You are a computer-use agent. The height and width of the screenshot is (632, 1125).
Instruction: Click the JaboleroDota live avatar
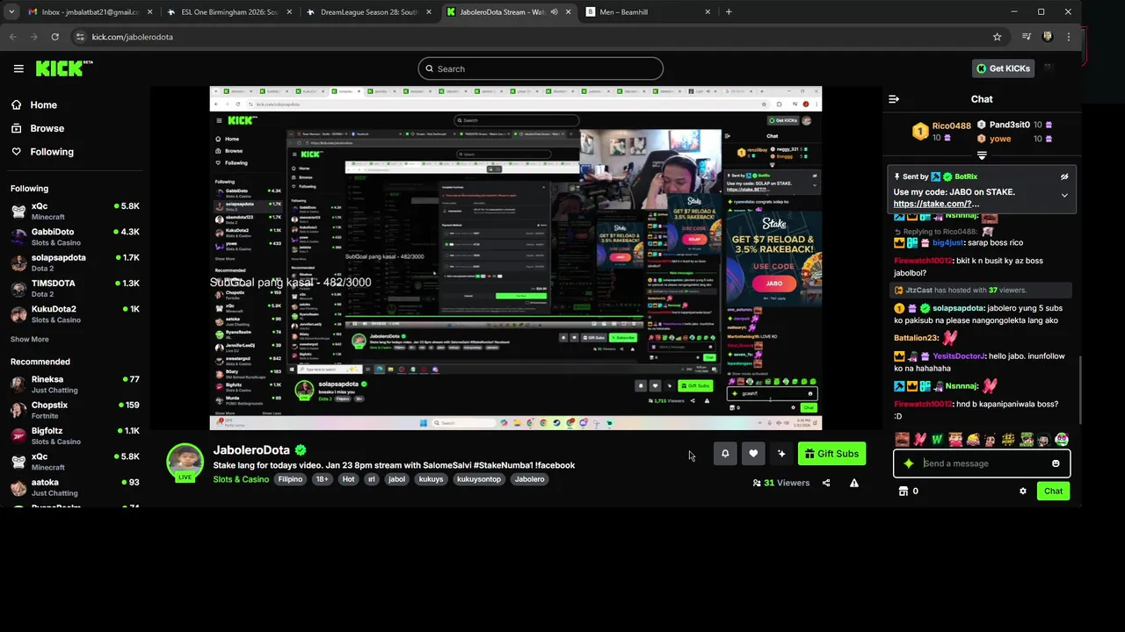coord(185,463)
